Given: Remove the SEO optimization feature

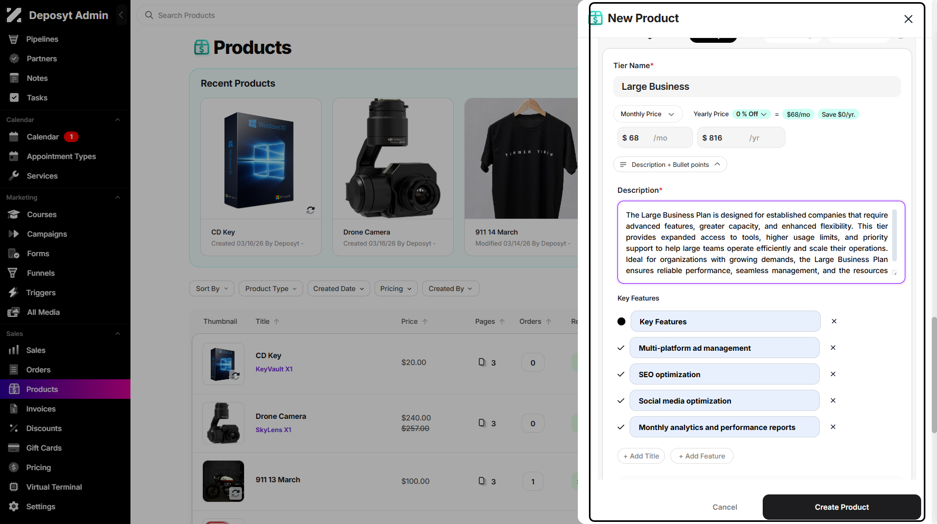Looking at the screenshot, I should pyautogui.click(x=833, y=374).
